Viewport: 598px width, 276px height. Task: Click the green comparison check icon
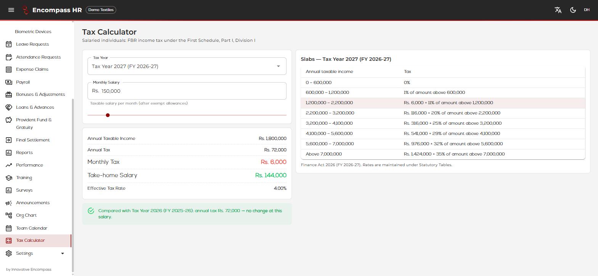(91, 211)
